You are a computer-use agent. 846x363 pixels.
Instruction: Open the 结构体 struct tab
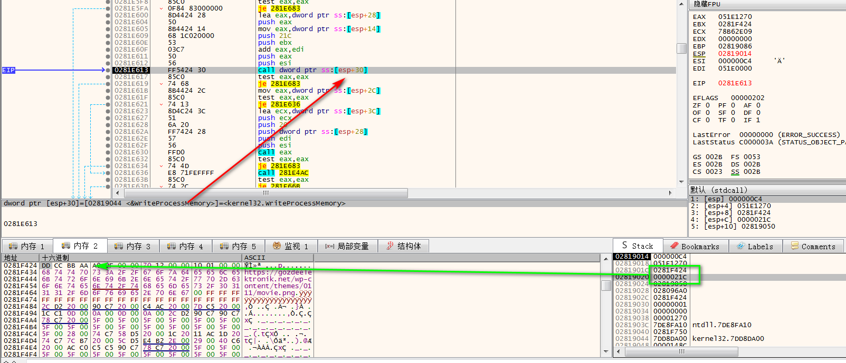403,246
